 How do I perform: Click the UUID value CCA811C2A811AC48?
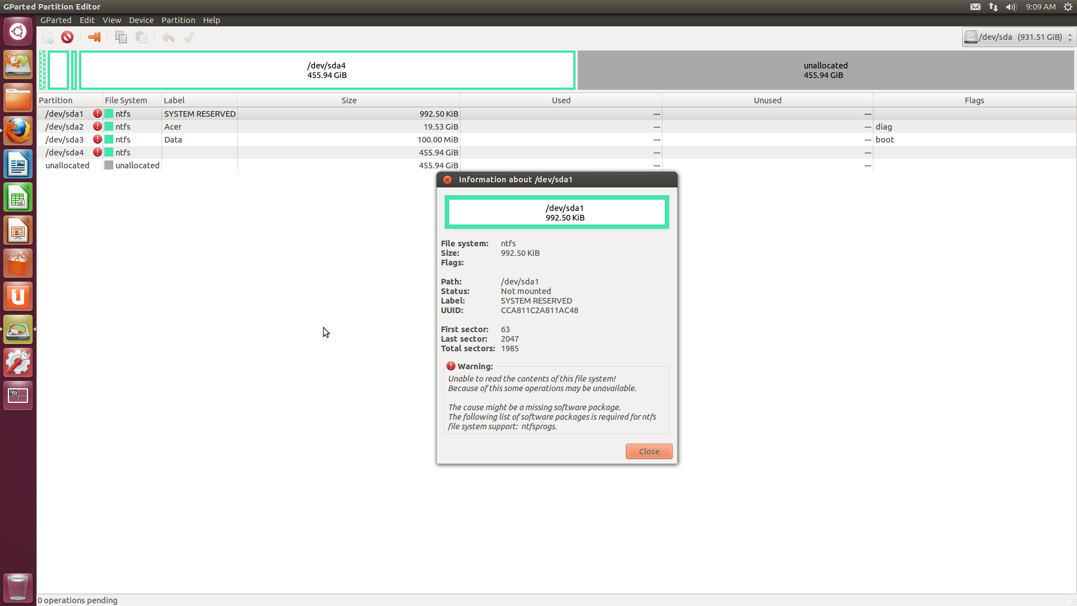tap(539, 310)
